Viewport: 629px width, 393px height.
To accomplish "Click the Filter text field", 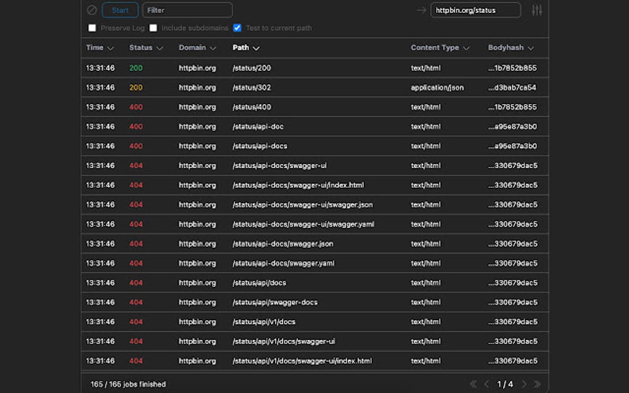I will tap(187, 10).
